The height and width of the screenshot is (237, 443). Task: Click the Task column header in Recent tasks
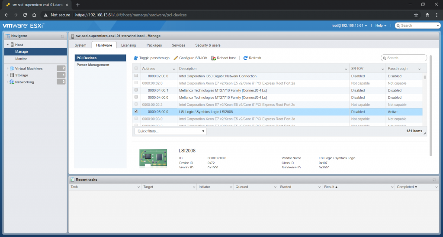pyautogui.click(x=105, y=187)
